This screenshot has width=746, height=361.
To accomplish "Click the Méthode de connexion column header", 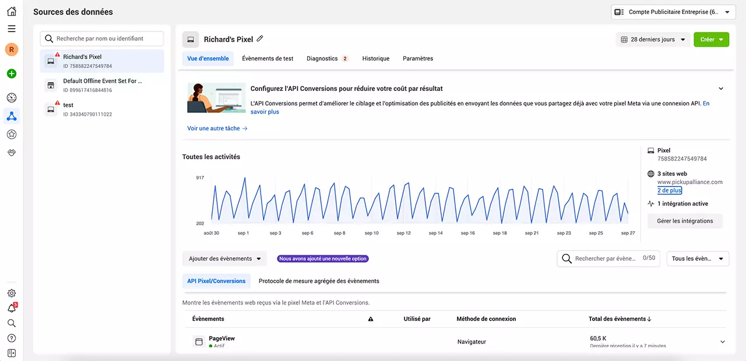I will pos(486,319).
